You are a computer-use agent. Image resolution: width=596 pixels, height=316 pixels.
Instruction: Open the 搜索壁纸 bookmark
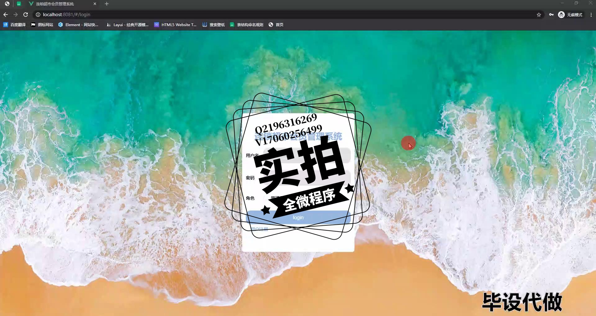[214, 25]
